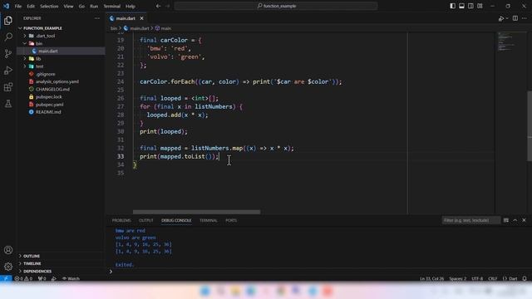Image resolution: width=532 pixels, height=299 pixels.
Task: Open the View menu
Action: pos(68,6)
